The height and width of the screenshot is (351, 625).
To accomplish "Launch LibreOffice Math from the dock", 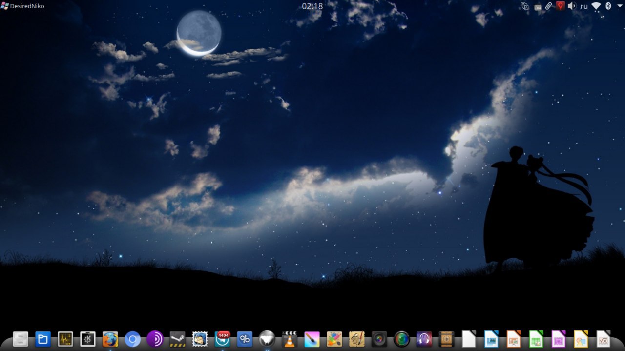I will (x=604, y=339).
